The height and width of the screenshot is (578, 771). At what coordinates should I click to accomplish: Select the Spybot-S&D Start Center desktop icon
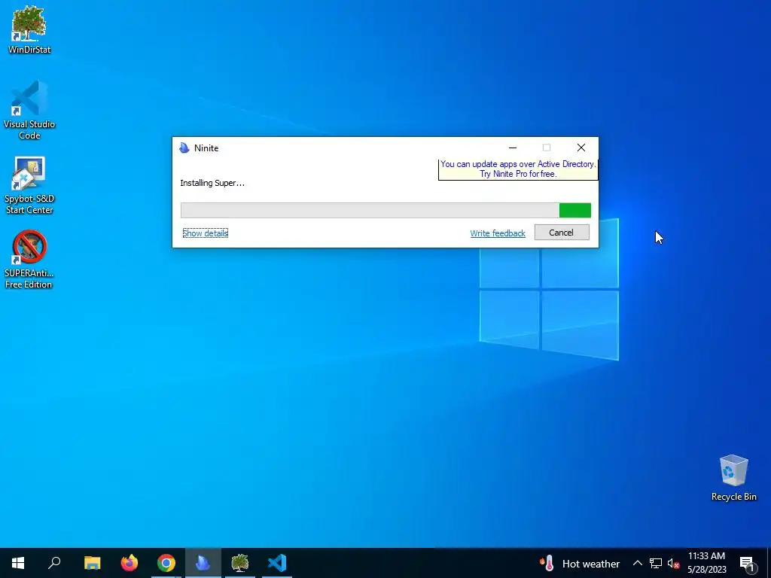tap(29, 185)
